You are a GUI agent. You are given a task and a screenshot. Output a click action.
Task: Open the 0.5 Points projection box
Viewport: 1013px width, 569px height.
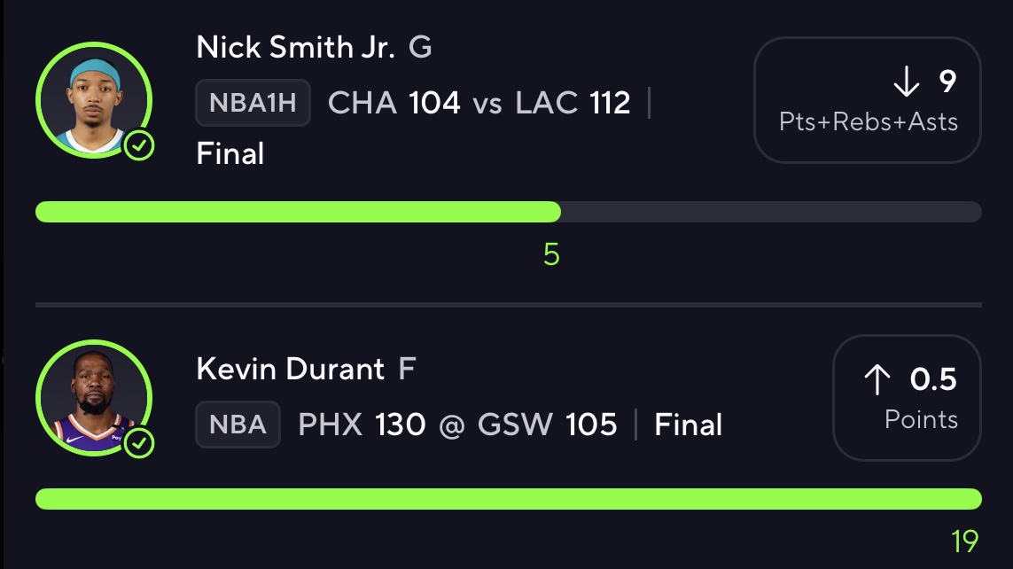(x=907, y=398)
